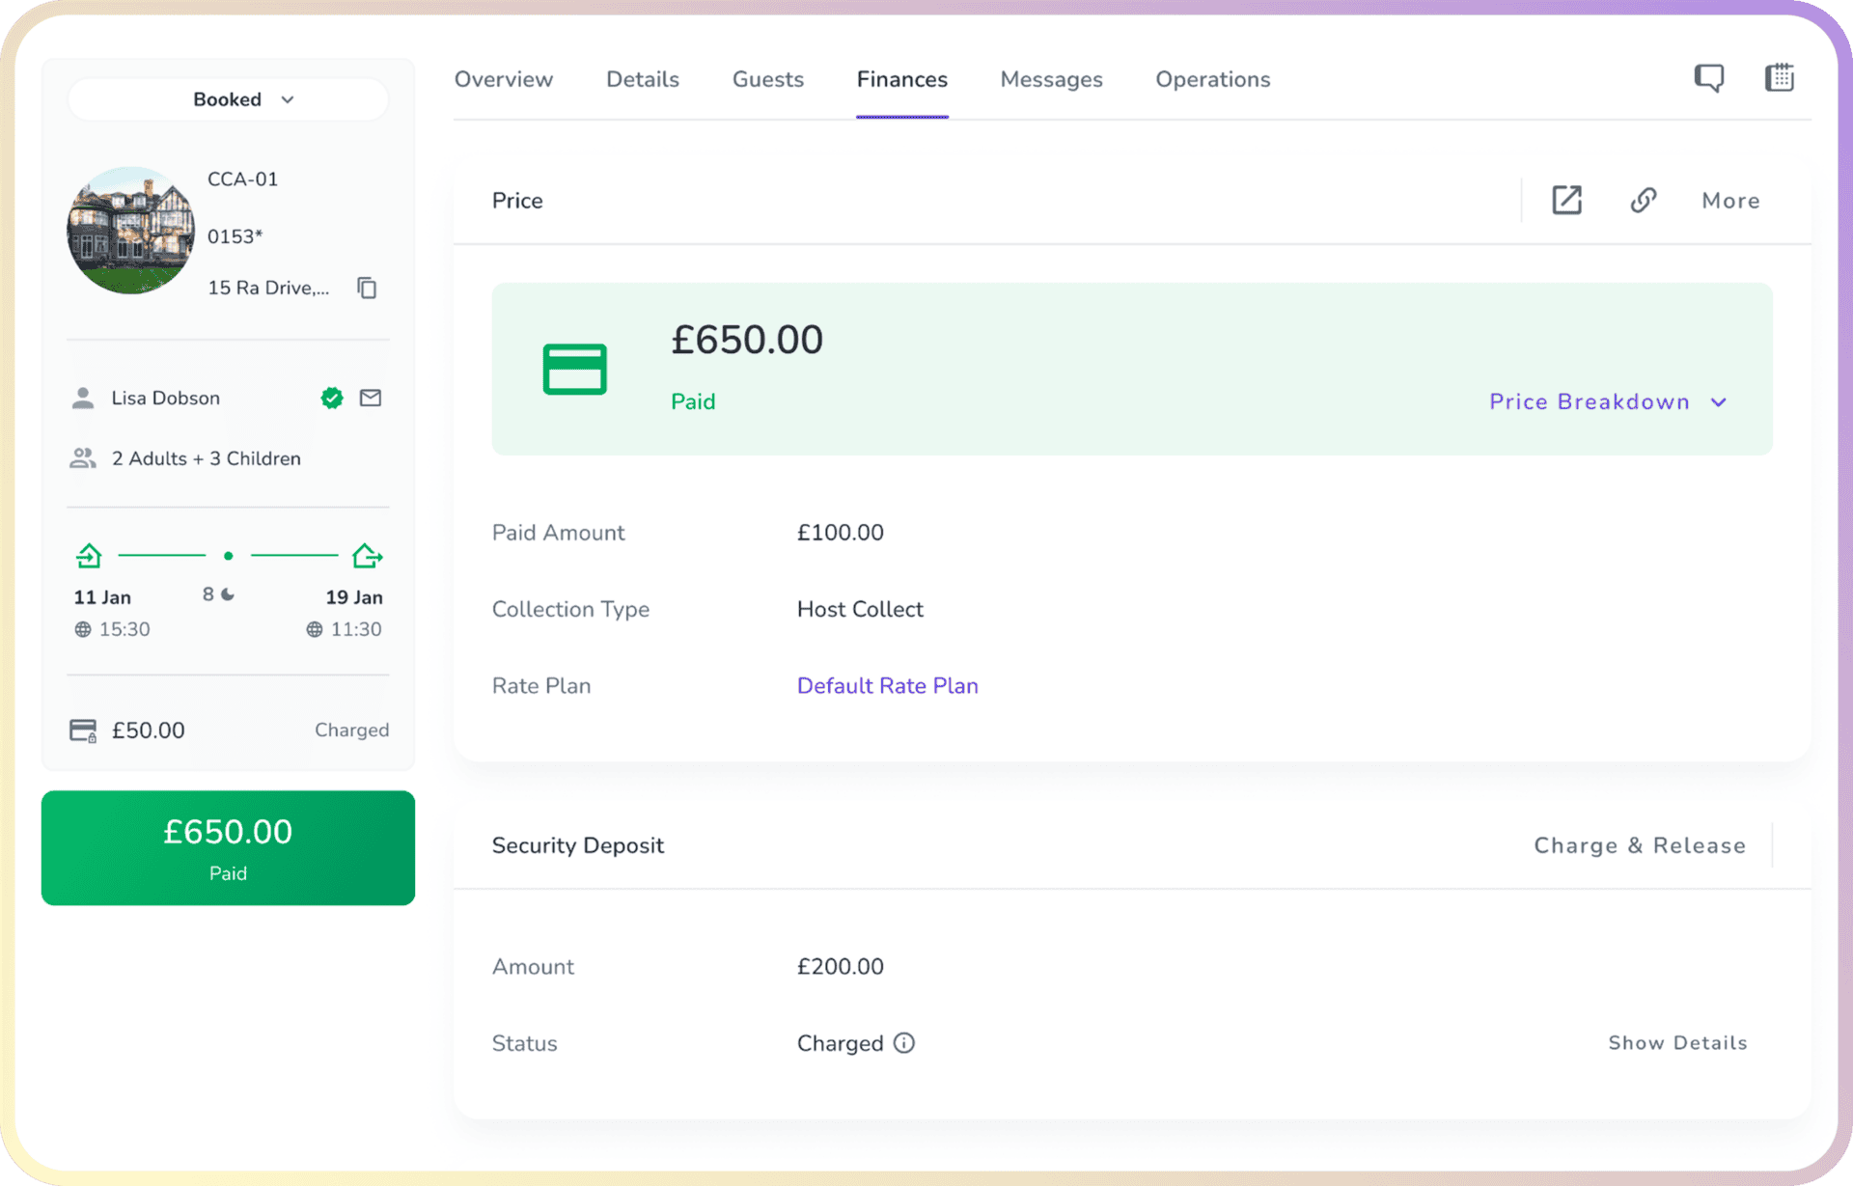Click the check-in house icon above 11 Jan
Image resolution: width=1853 pixels, height=1186 pixels.
tap(89, 555)
